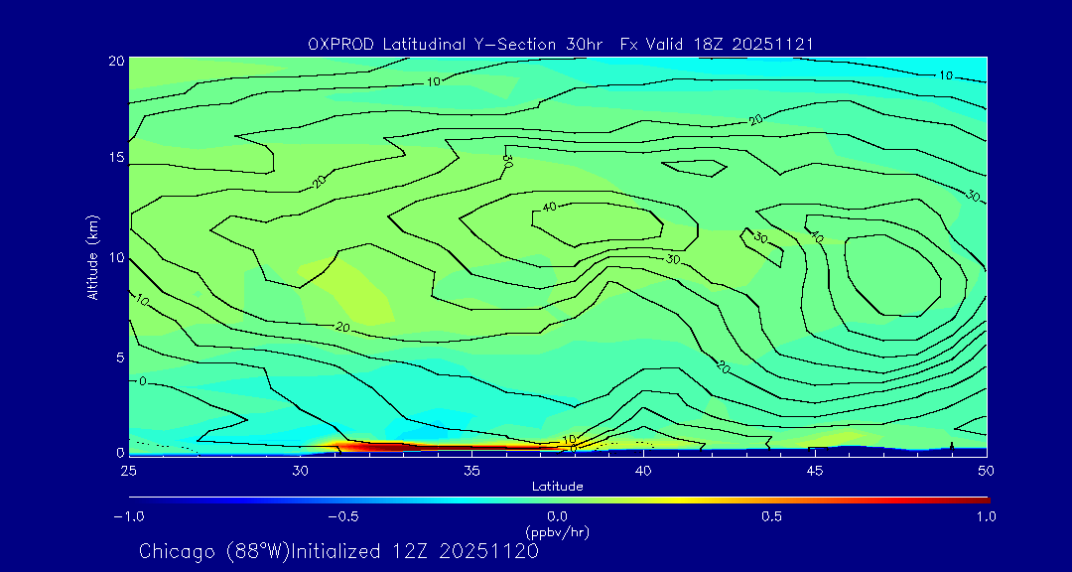Select the 0.5 colorbar tick label
This screenshot has height=572, width=1072.
point(771,516)
